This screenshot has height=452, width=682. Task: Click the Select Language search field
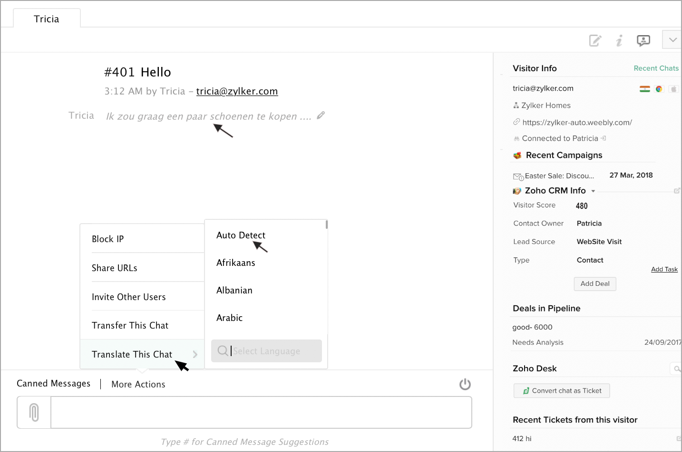click(266, 351)
